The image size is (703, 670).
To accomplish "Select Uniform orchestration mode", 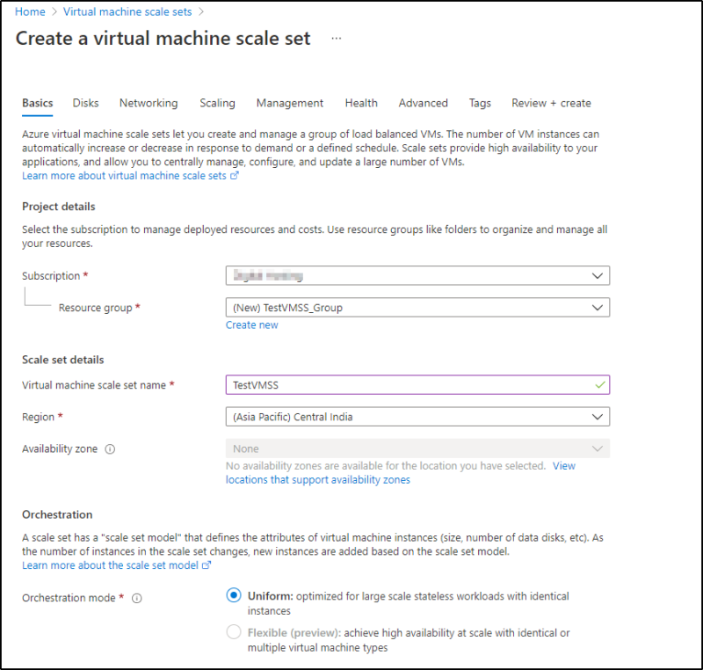I will coord(233,595).
